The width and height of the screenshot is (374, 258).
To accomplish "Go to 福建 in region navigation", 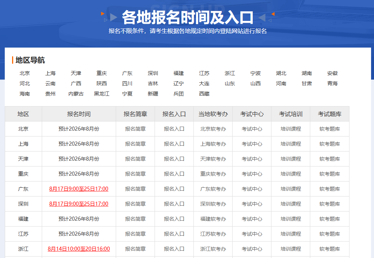I will point(178,73).
